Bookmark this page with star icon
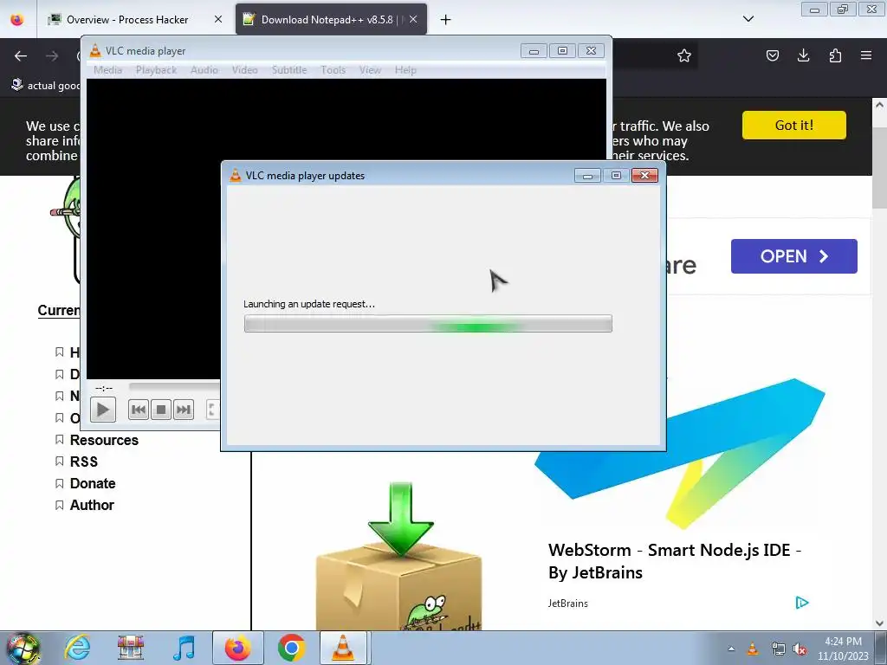This screenshot has width=887, height=665. point(684,55)
